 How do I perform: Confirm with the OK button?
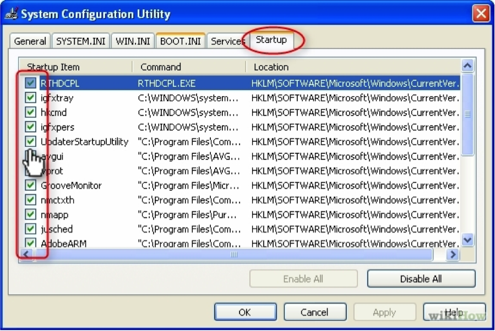tap(245, 312)
